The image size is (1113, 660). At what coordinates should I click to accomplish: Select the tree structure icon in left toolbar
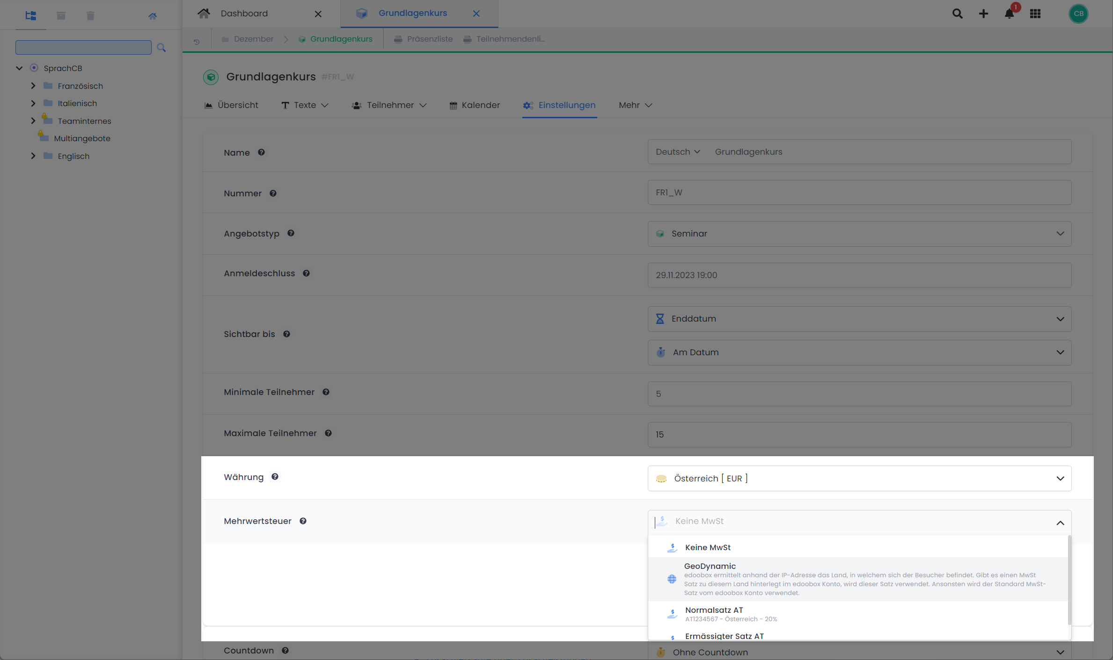31,15
